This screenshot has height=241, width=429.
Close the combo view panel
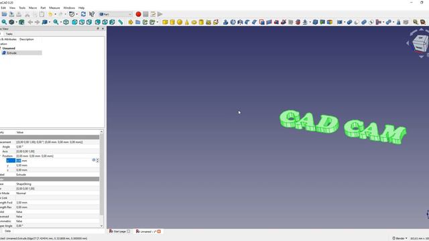coord(103,29)
